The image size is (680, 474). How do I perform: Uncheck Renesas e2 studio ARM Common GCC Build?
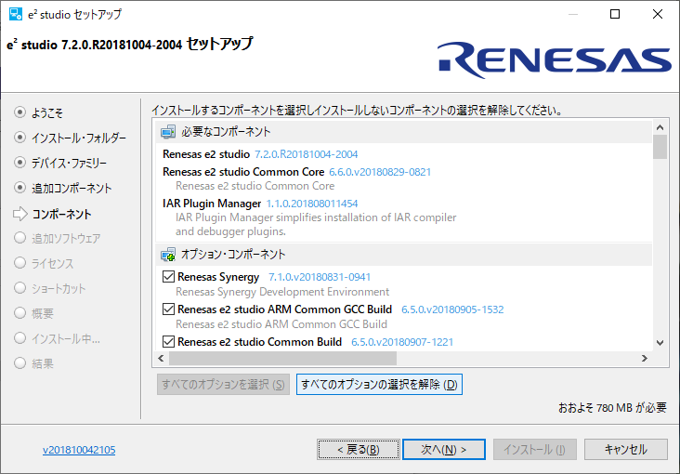point(168,309)
